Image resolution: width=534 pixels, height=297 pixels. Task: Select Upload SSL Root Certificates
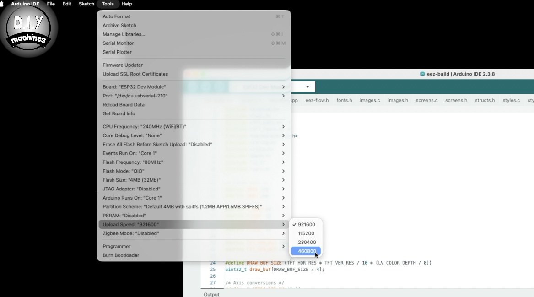(194, 74)
